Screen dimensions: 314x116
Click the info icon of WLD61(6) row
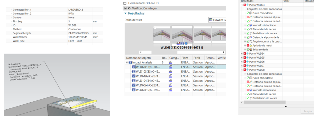pyautogui.click(x=134, y=76)
